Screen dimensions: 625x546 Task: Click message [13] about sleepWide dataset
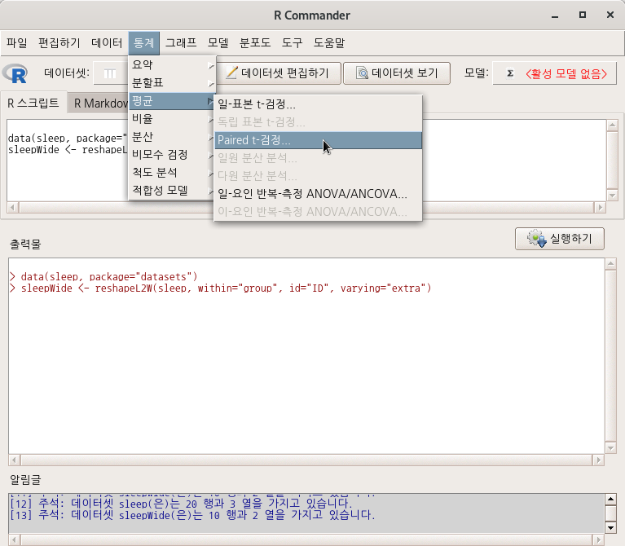pos(192,515)
